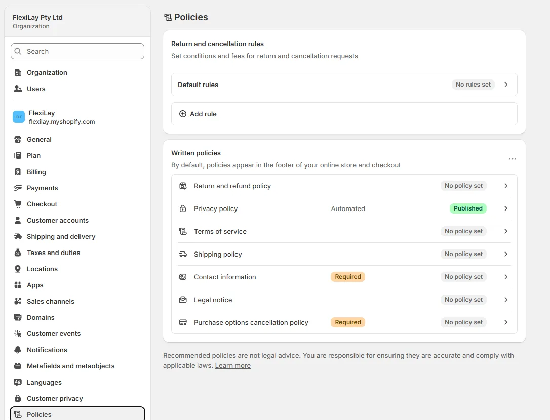Open Privacy policy row chevron
This screenshot has width=550, height=420.
tap(506, 208)
